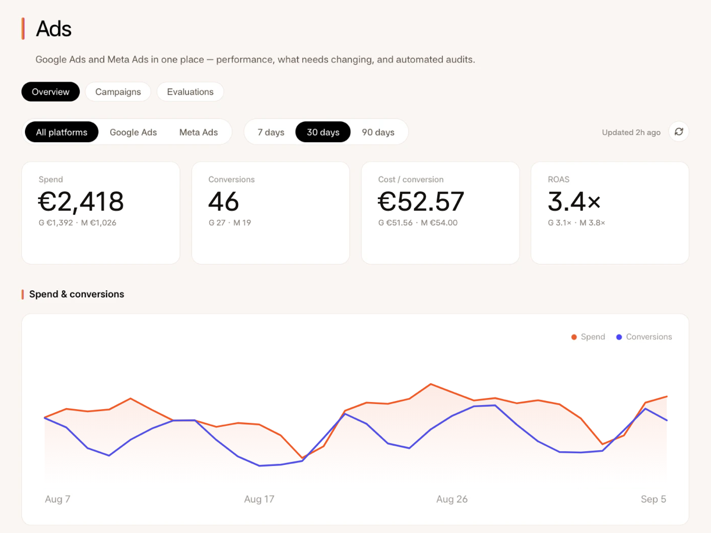Image resolution: width=711 pixels, height=533 pixels.
Task: Click the Conversions 46 value
Action: point(223,201)
